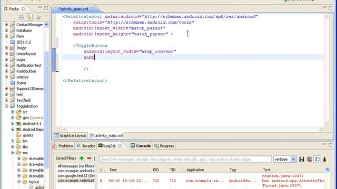Image resolution: width=337 pixels, height=189 pixels.
Task: Expand the Login project
Action: (6, 59)
